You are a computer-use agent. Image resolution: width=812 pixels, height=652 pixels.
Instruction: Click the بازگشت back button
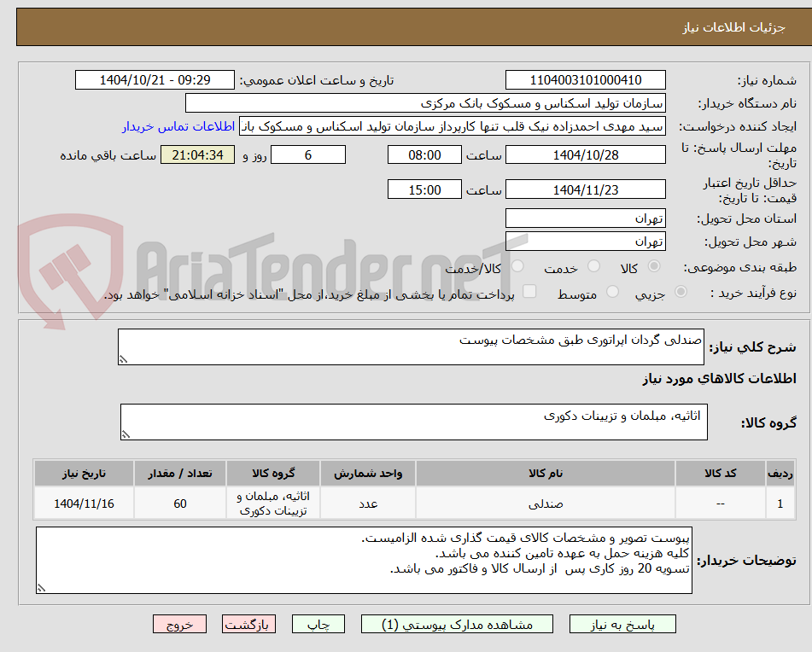point(248,624)
